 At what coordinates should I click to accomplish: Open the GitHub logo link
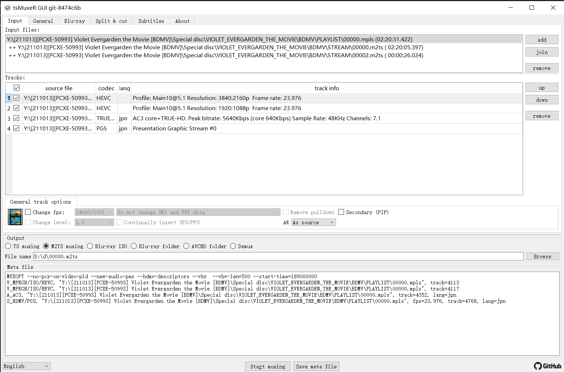[548, 366]
